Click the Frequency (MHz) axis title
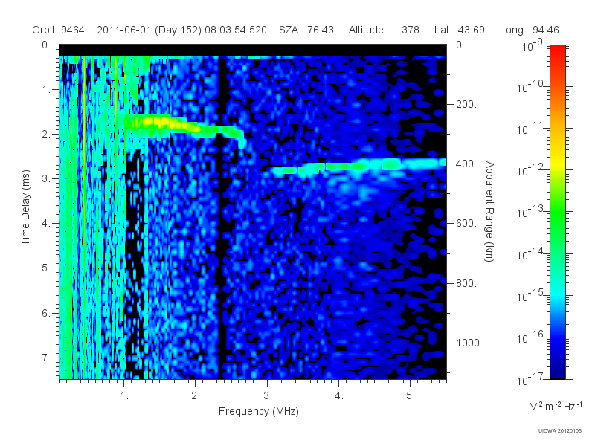The image size is (595, 446). 259,412
